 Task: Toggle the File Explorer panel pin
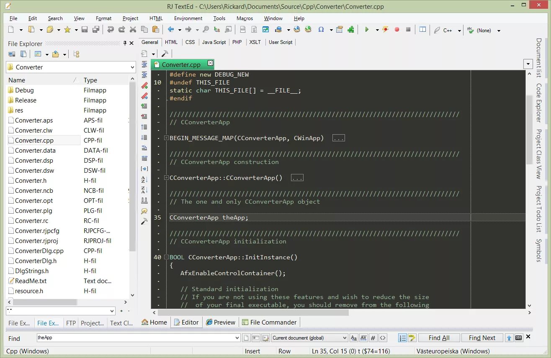125,43
